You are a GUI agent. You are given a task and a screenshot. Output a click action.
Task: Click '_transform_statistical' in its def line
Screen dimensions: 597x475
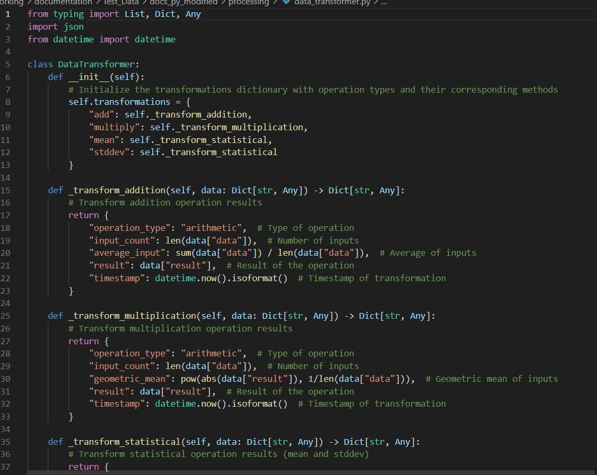click(x=125, y=442)
